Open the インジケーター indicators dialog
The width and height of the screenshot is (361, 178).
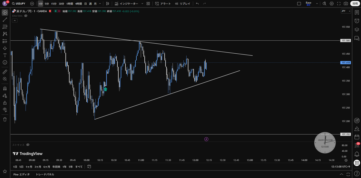(x=126, y=4)
